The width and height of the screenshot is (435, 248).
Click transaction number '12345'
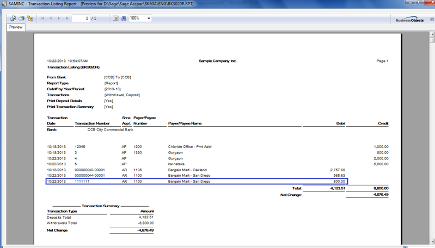coord(80,147)
